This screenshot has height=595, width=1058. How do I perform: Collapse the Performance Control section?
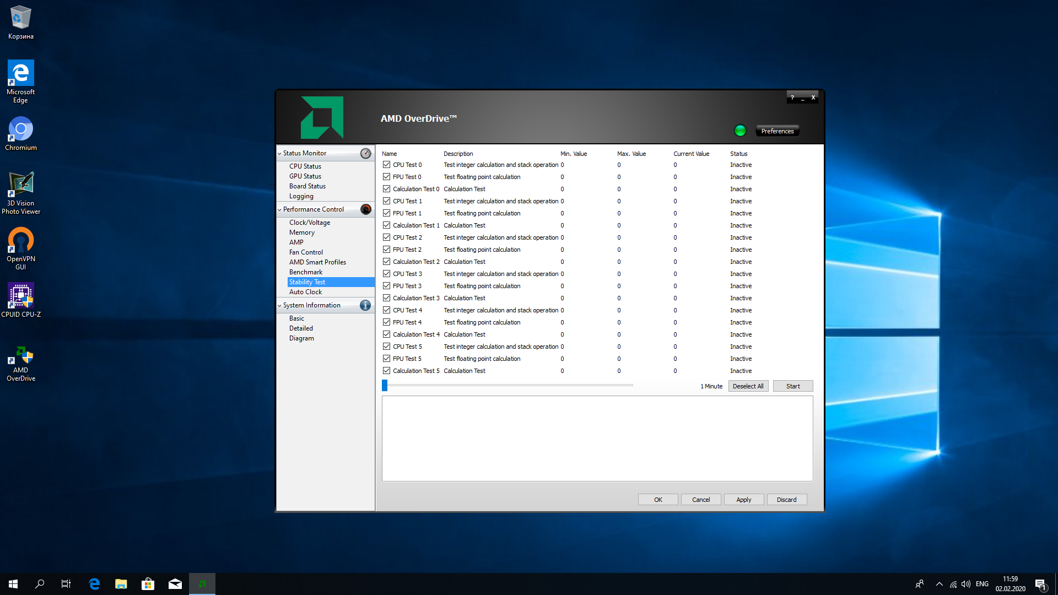[279, 210]
